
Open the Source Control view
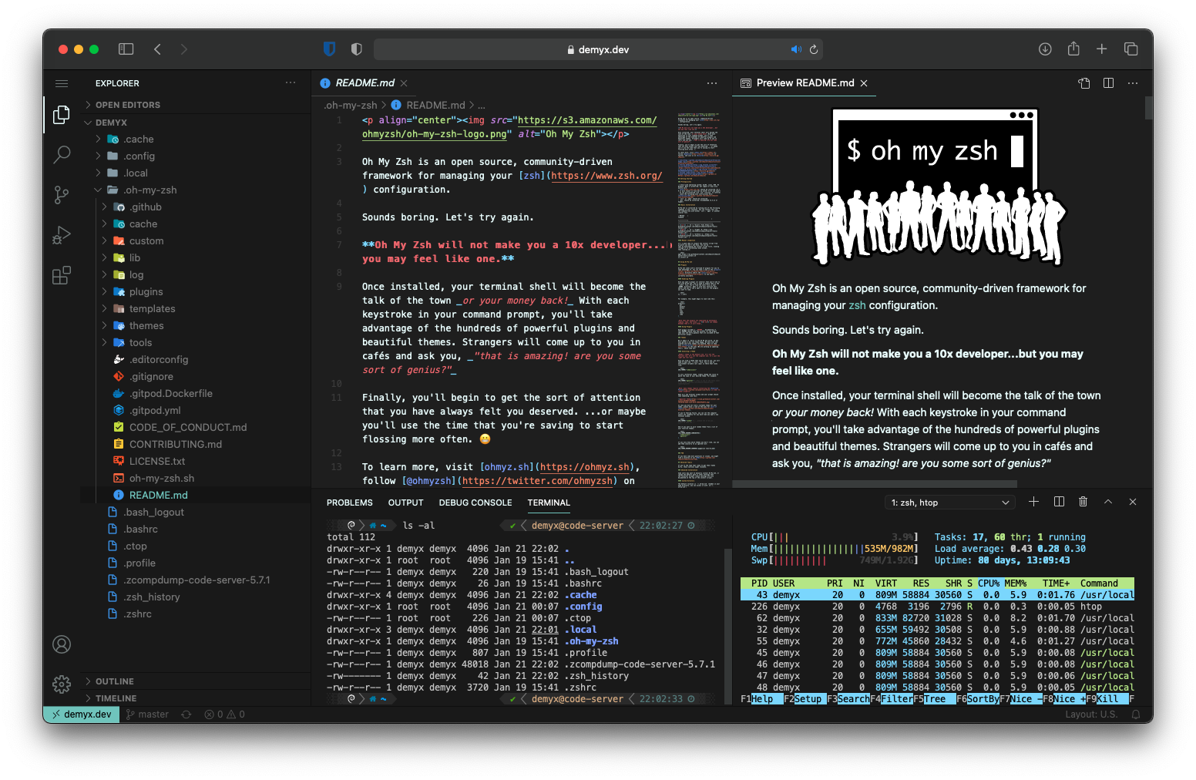[x=62, y=195]
